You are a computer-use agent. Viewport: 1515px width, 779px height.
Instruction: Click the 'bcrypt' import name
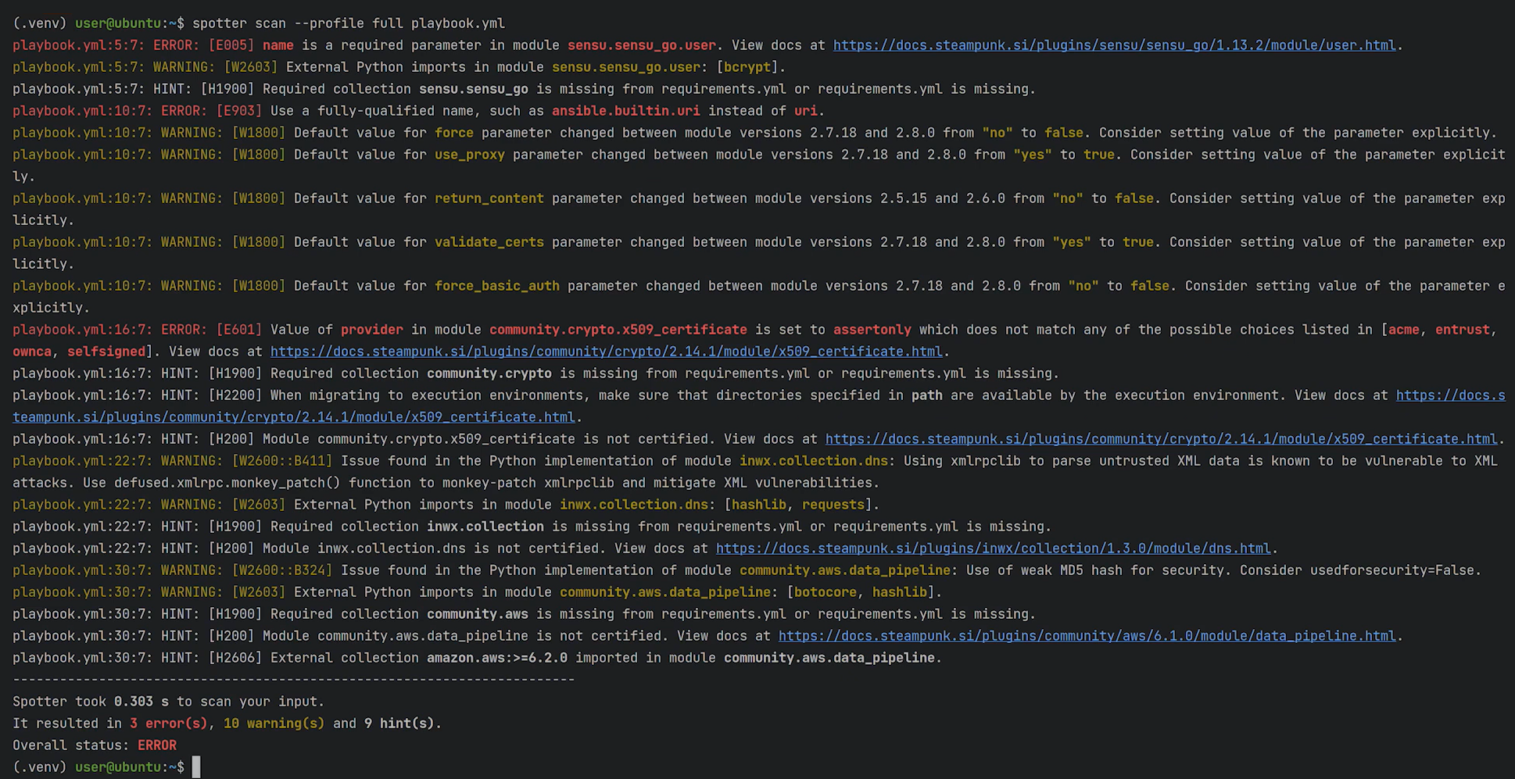747,67
